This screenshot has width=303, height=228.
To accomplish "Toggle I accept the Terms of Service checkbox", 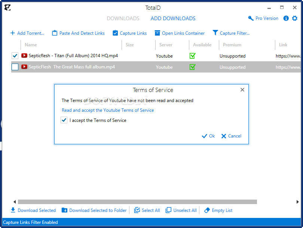I will click(x=64, y=120).
